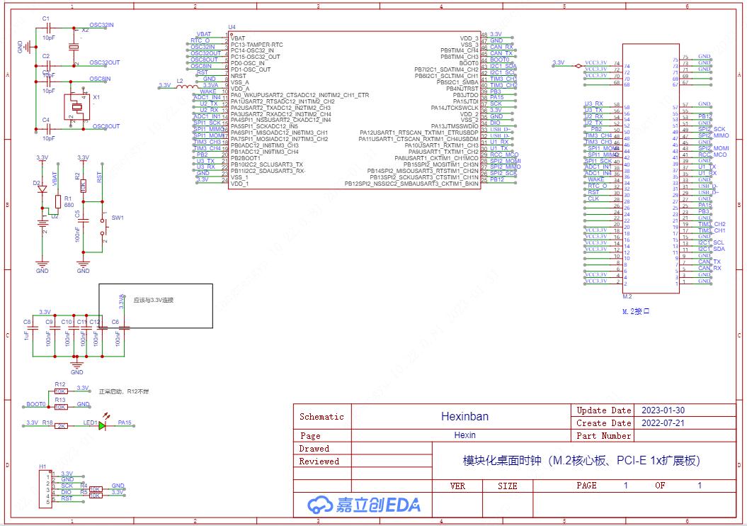The width and height of the screenshot is (747, 526).
Task: Click the Hexinban schematic title text
Action: pyautogui.click(x=464, y=417)
